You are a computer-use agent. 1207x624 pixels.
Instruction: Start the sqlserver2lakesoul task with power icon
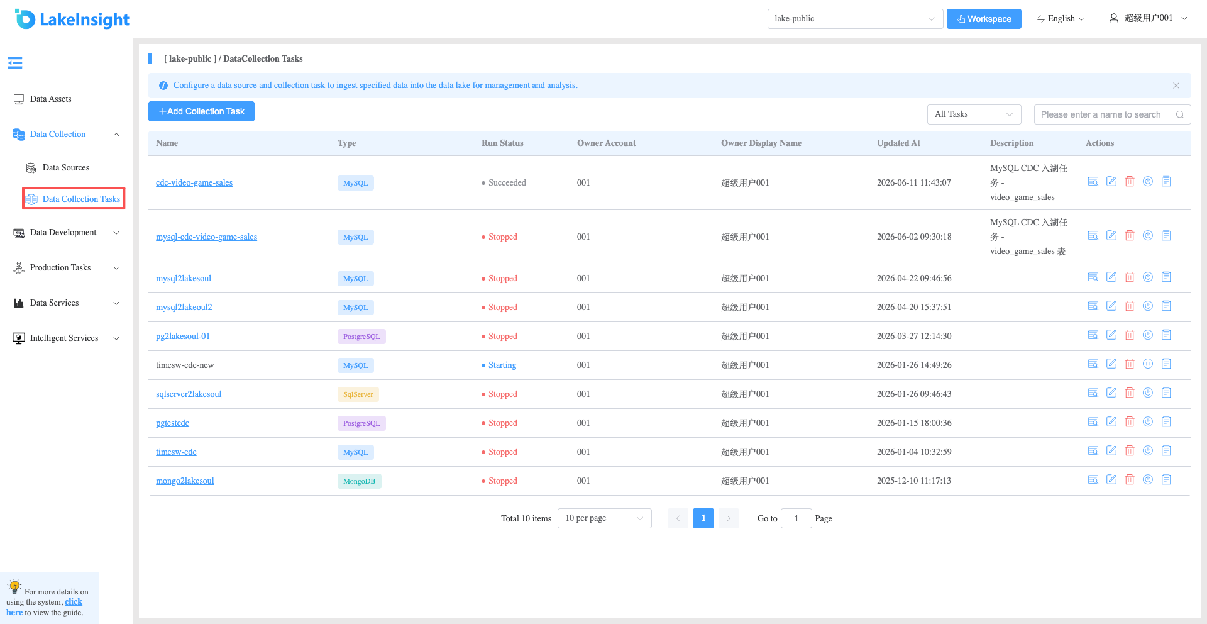point(1148,393)
